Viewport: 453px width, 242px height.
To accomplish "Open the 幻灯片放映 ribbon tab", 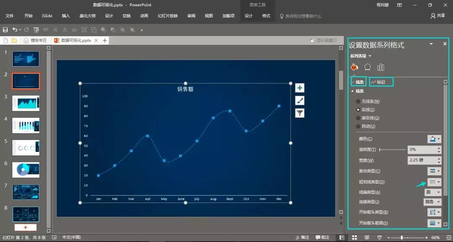I will tap(167, 16).
